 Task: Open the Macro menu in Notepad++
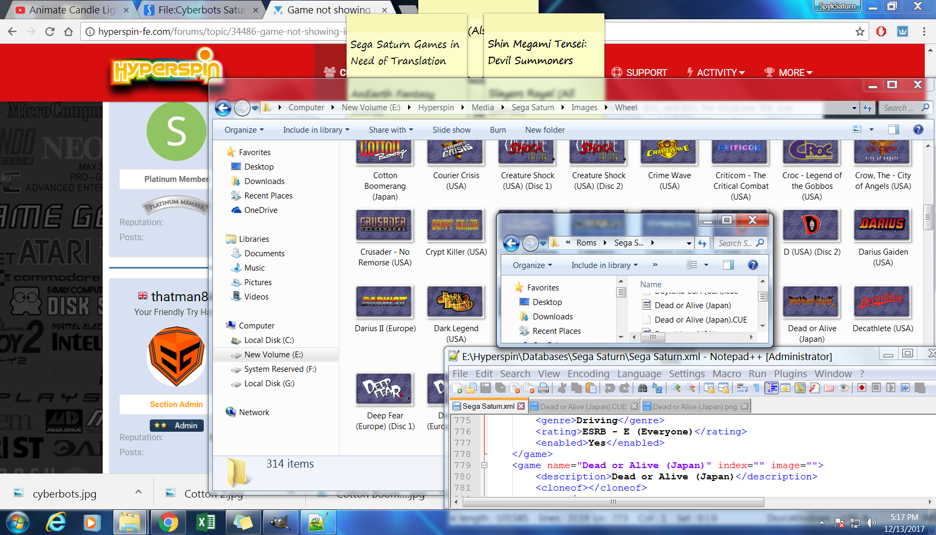[727, 373]
